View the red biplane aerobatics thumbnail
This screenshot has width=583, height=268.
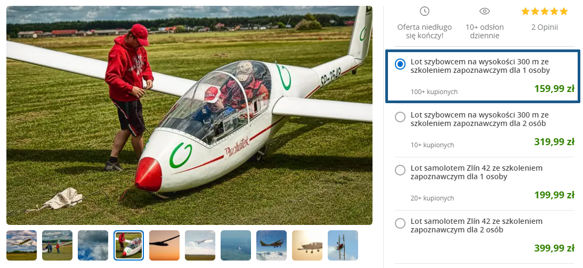coord(343,245)
